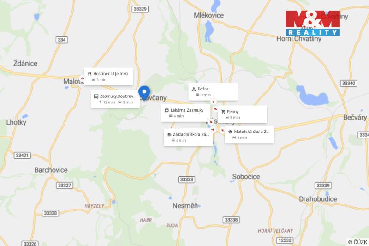Viewport: 369px width, 246px height.
Task: Click the restaurant icon for Hostinec U Jelínků
Action: pyautogui.click(x=89, y=74)
